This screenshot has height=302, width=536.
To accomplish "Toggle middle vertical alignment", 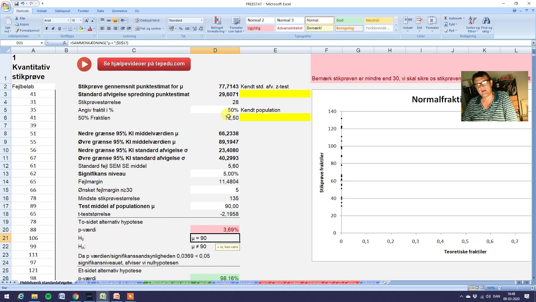I will coord(109,21).
